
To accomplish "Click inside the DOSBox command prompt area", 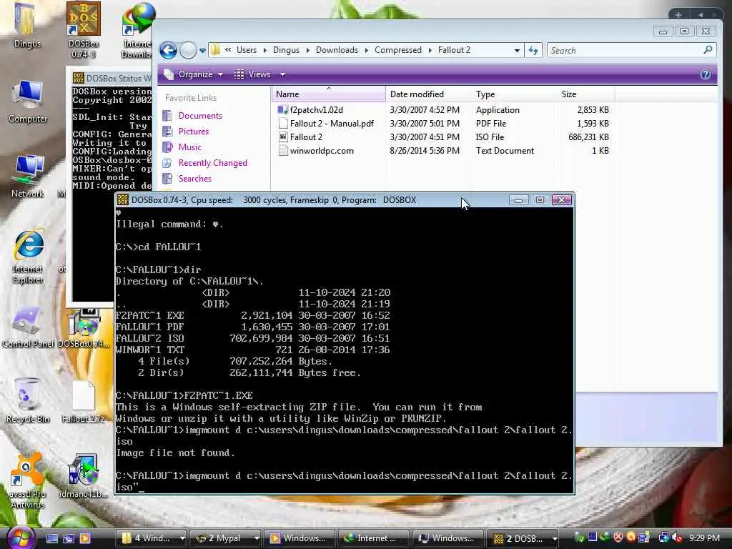I will (345, 350).
